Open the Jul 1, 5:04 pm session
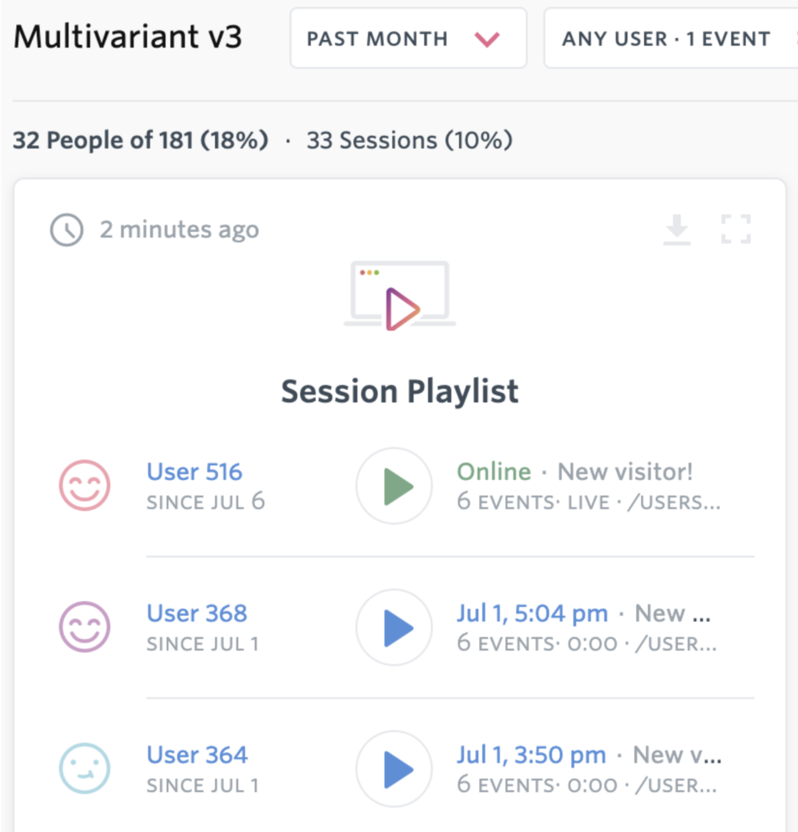 [532, 613]
